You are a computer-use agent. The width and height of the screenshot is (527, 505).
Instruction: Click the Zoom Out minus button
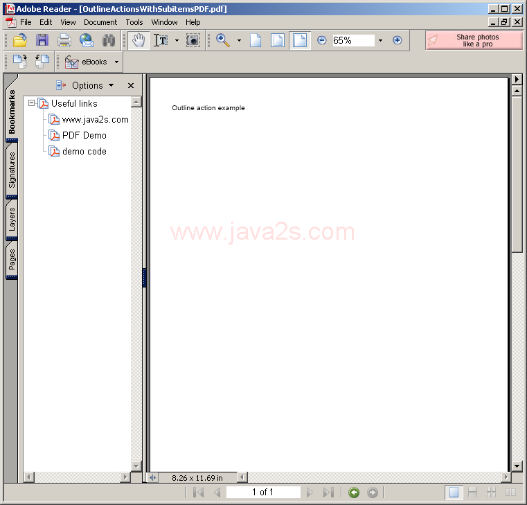321,40
